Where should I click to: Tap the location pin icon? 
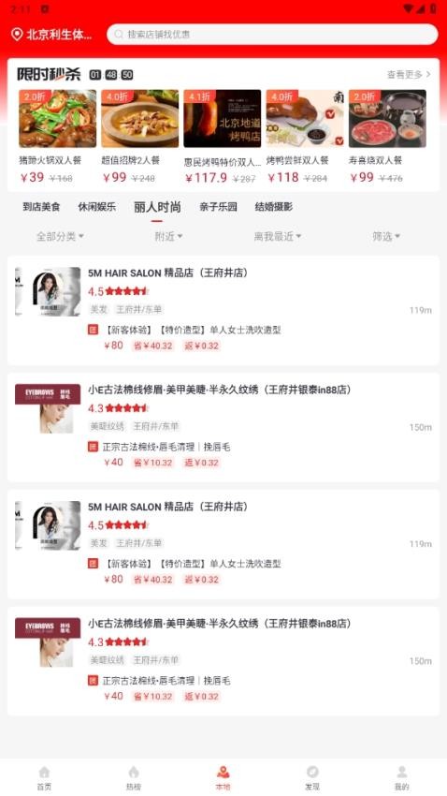click(17, 35)
